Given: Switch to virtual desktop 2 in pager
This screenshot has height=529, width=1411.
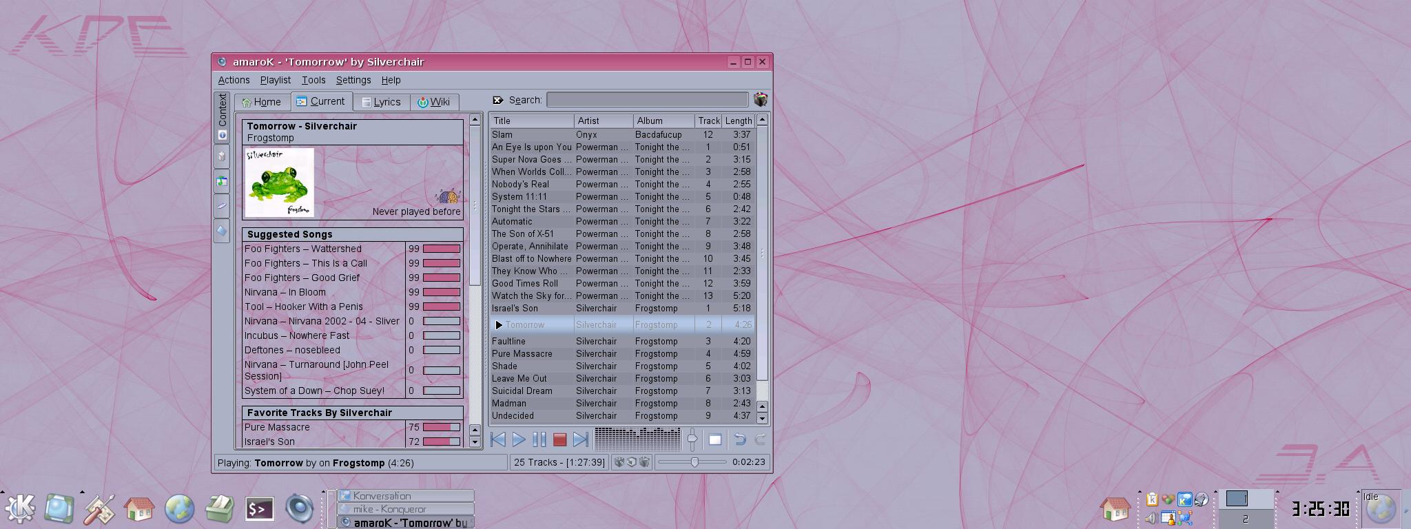Looking at the screenshot, I should [x=1245, y=519].
